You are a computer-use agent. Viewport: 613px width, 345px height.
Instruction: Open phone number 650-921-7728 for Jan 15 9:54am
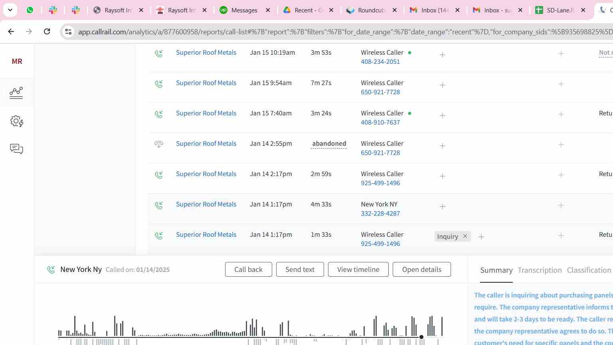[380, 92]
